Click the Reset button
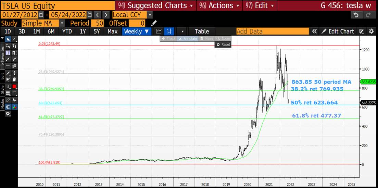378x188 pixels. [223, 45]
